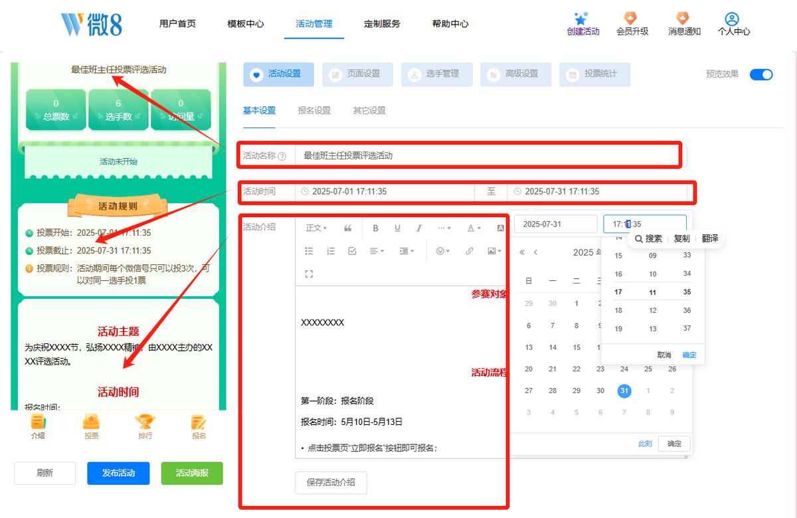Switch to the 页面设置 tab

[x=357, y=74]
